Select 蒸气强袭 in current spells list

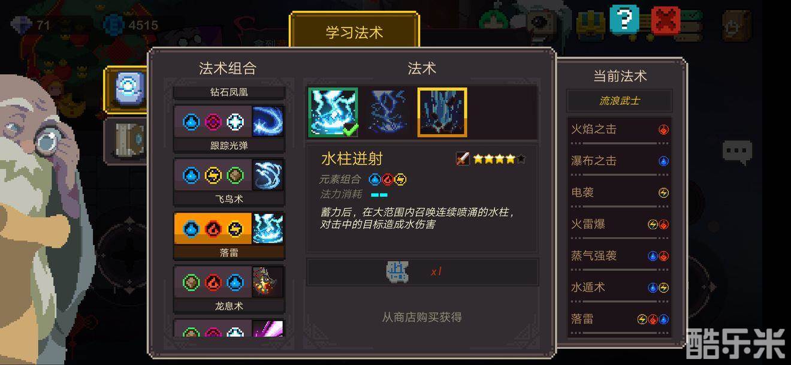[620, 256]
